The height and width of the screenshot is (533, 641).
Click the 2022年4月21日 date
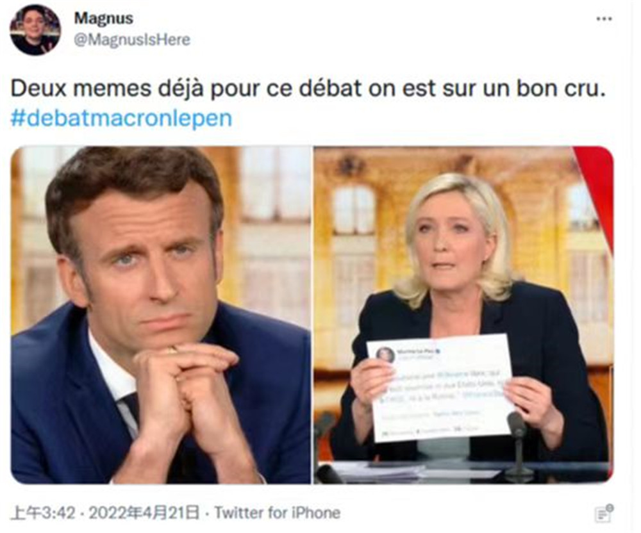(x=145, y=513)
